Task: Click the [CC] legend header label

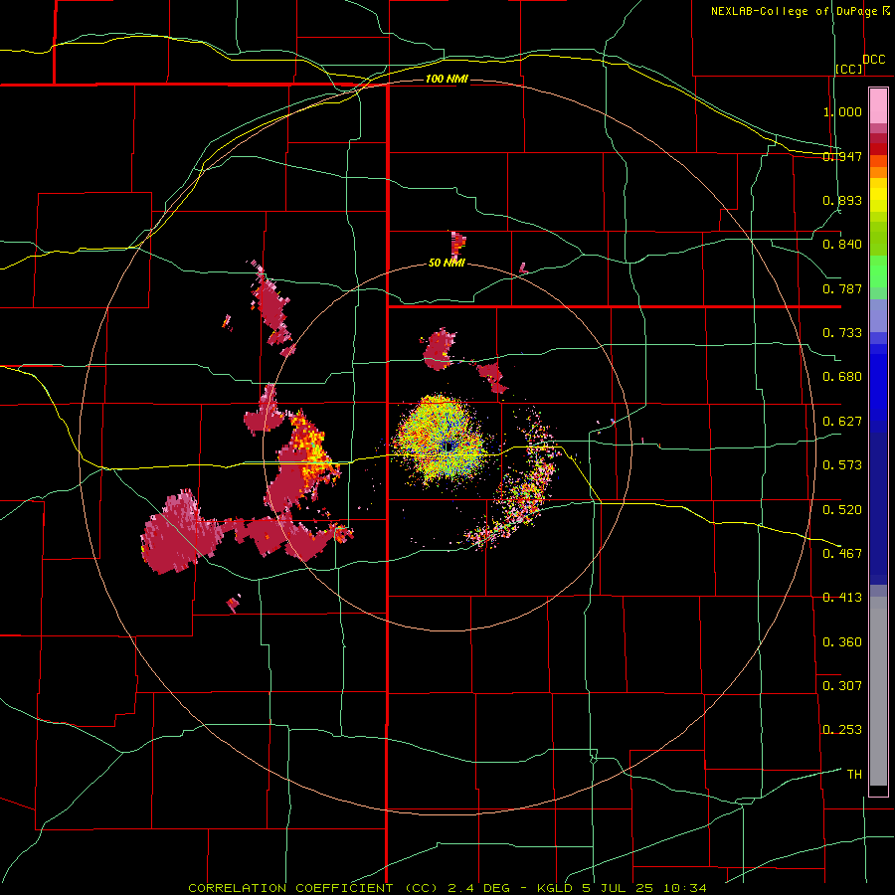Action: click(848, 69)
